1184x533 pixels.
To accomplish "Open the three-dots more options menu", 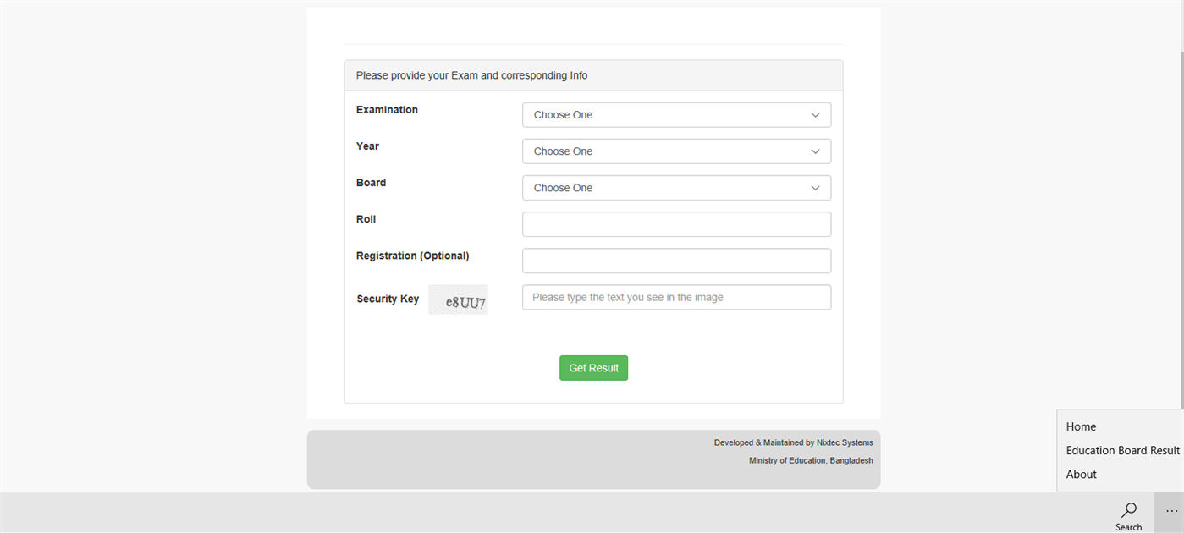I will [1171, 512].
